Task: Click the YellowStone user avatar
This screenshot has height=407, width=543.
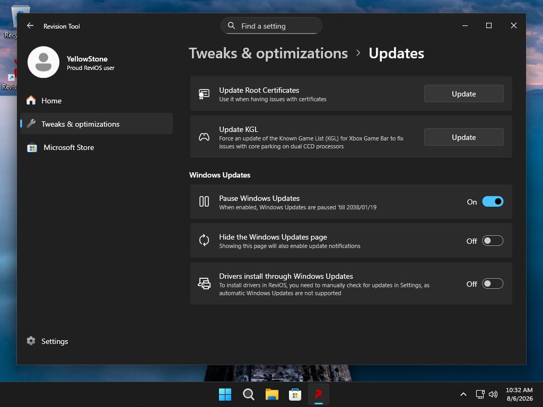Action: (x=43, y=63)
